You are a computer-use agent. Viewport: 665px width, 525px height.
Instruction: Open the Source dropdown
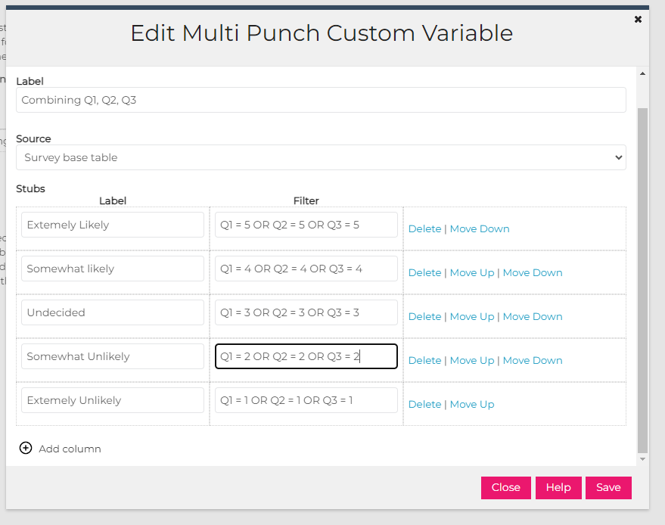point(321,157)
